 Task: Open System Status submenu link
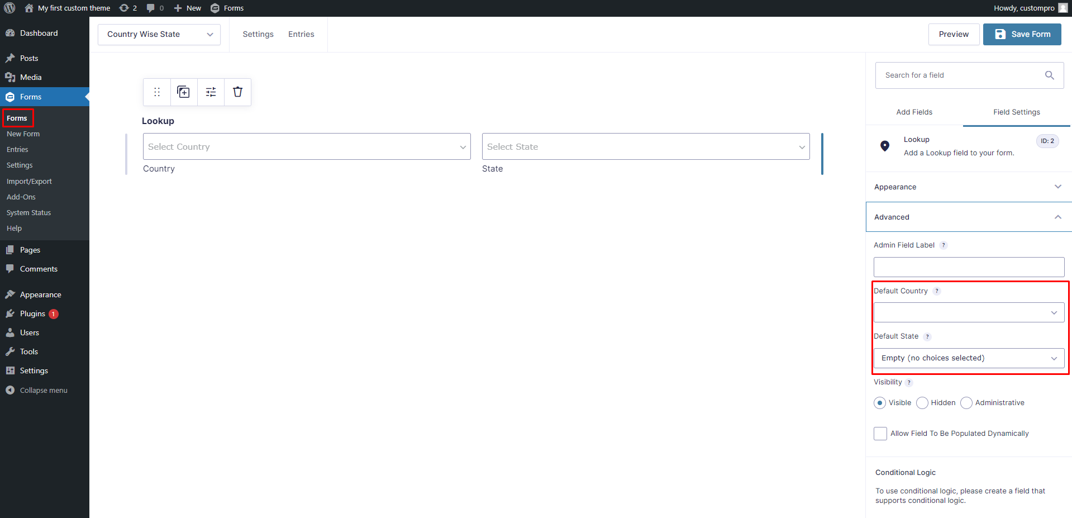(x=28, y=213)
